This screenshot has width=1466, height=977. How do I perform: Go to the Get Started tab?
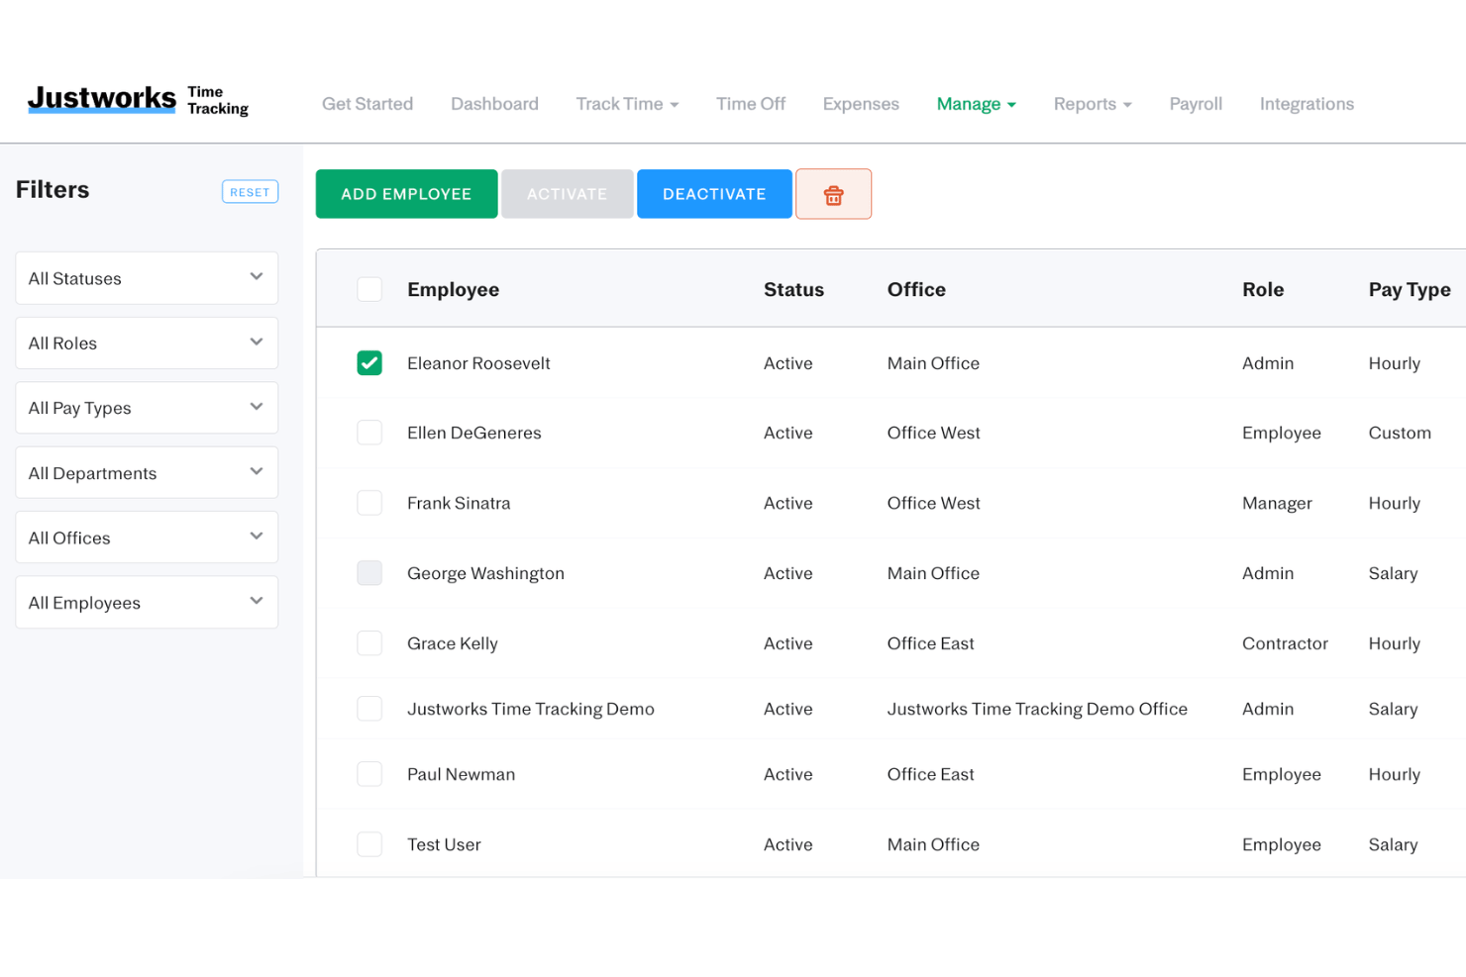coord(367,104)
